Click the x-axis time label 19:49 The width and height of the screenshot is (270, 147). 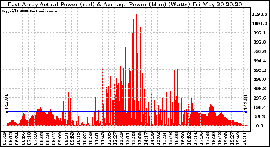[238, 139]
